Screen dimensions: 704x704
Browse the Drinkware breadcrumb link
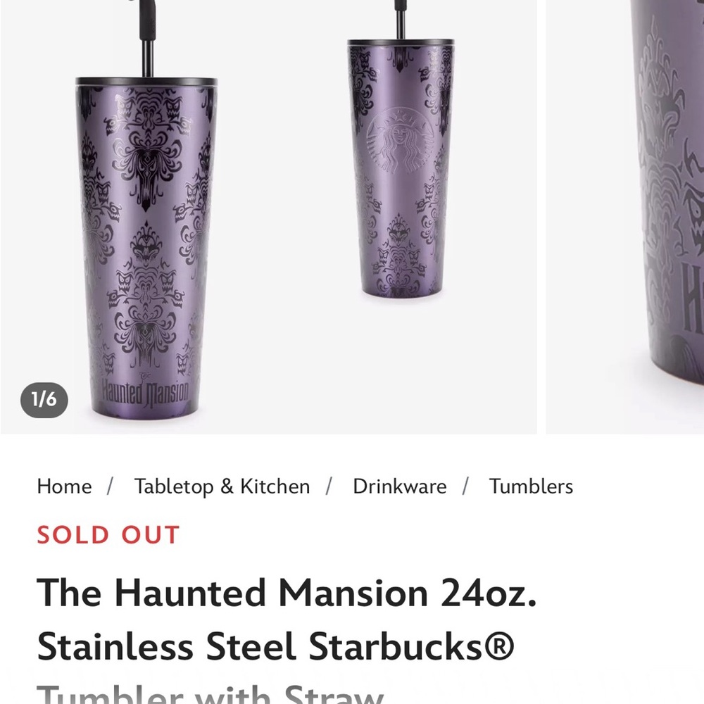400,486
